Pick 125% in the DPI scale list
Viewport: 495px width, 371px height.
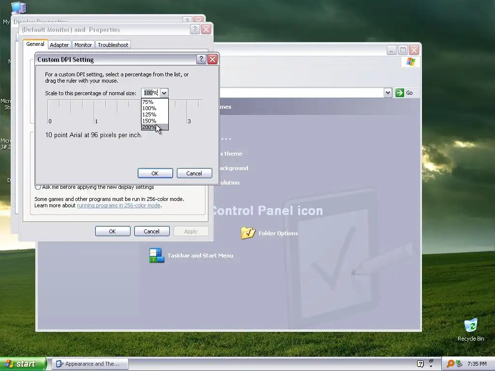[x=155, y=114]
